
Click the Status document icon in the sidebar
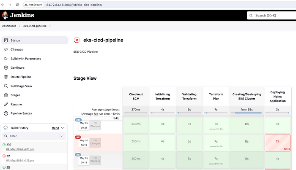[x=6, y=40]
